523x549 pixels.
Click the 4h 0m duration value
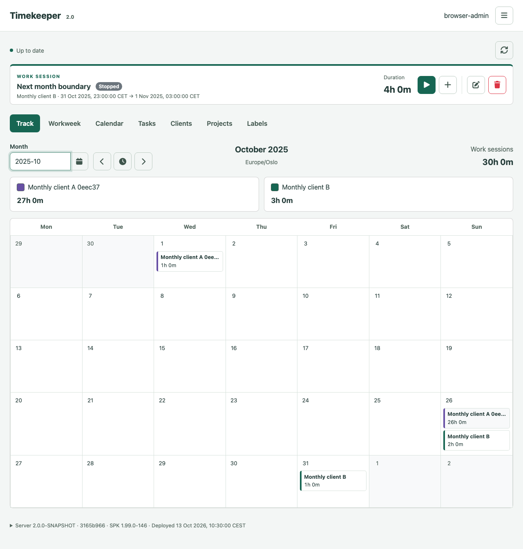397,89
